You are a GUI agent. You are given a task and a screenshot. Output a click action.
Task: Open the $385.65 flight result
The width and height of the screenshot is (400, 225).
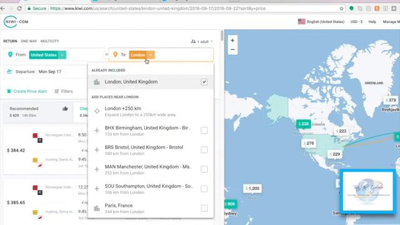[46, 202]
